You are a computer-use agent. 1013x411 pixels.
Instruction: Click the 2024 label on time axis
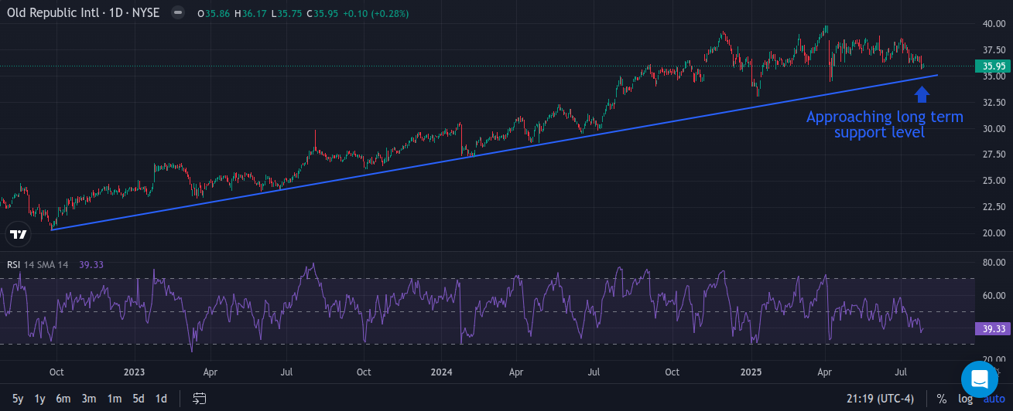[441, 372]
